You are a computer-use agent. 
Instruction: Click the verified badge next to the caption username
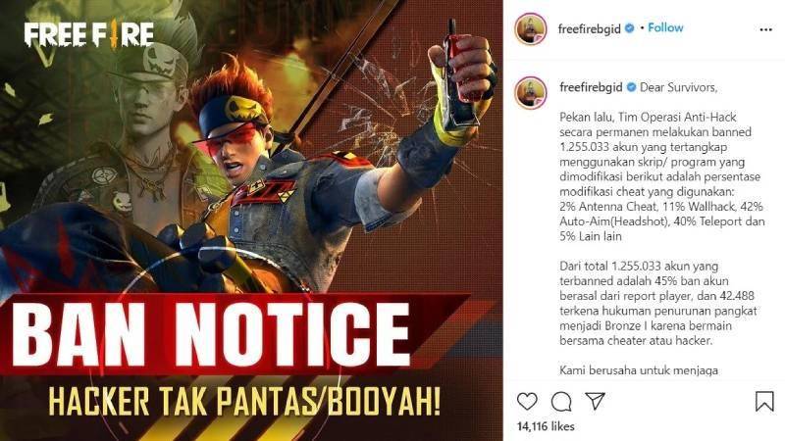click(631, 87)
